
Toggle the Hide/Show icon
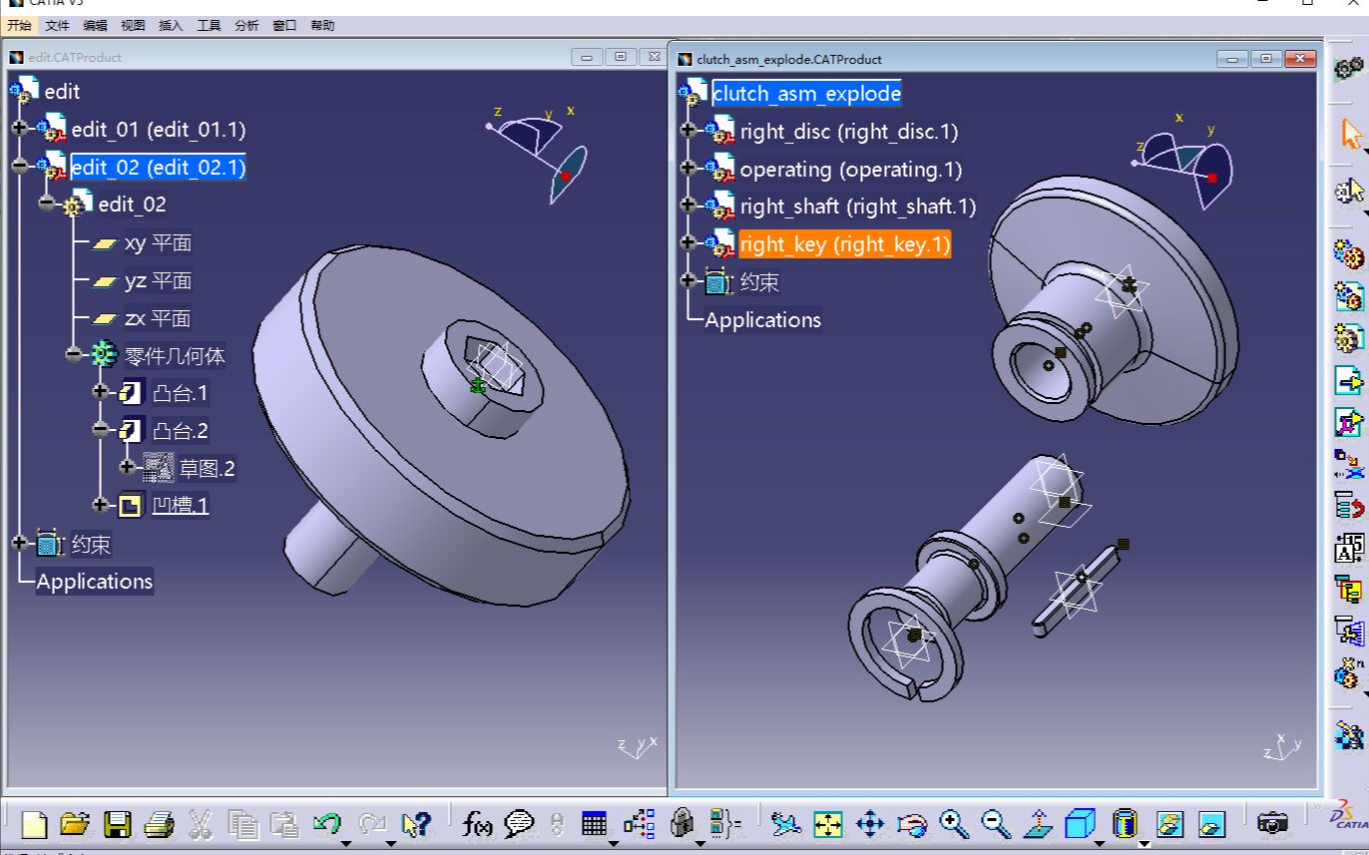1169,824
